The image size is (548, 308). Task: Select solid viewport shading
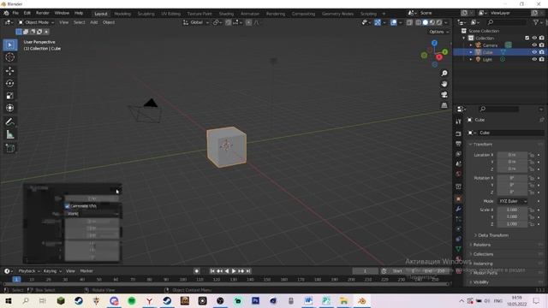pos(426,22)
